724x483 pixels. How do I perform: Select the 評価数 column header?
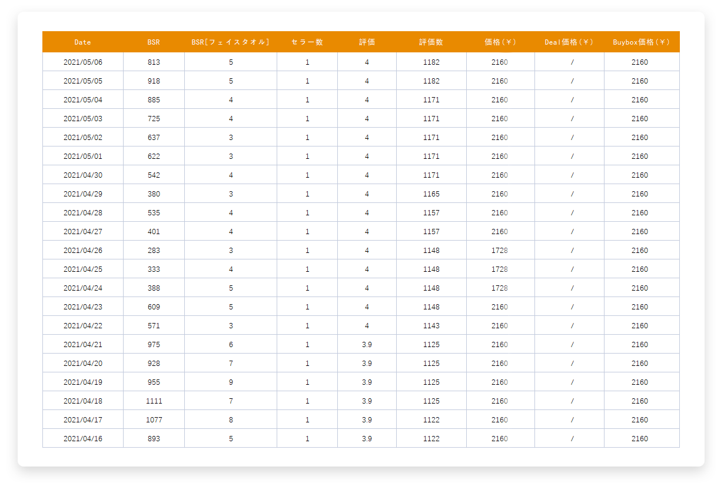click(x=431, y=42)
